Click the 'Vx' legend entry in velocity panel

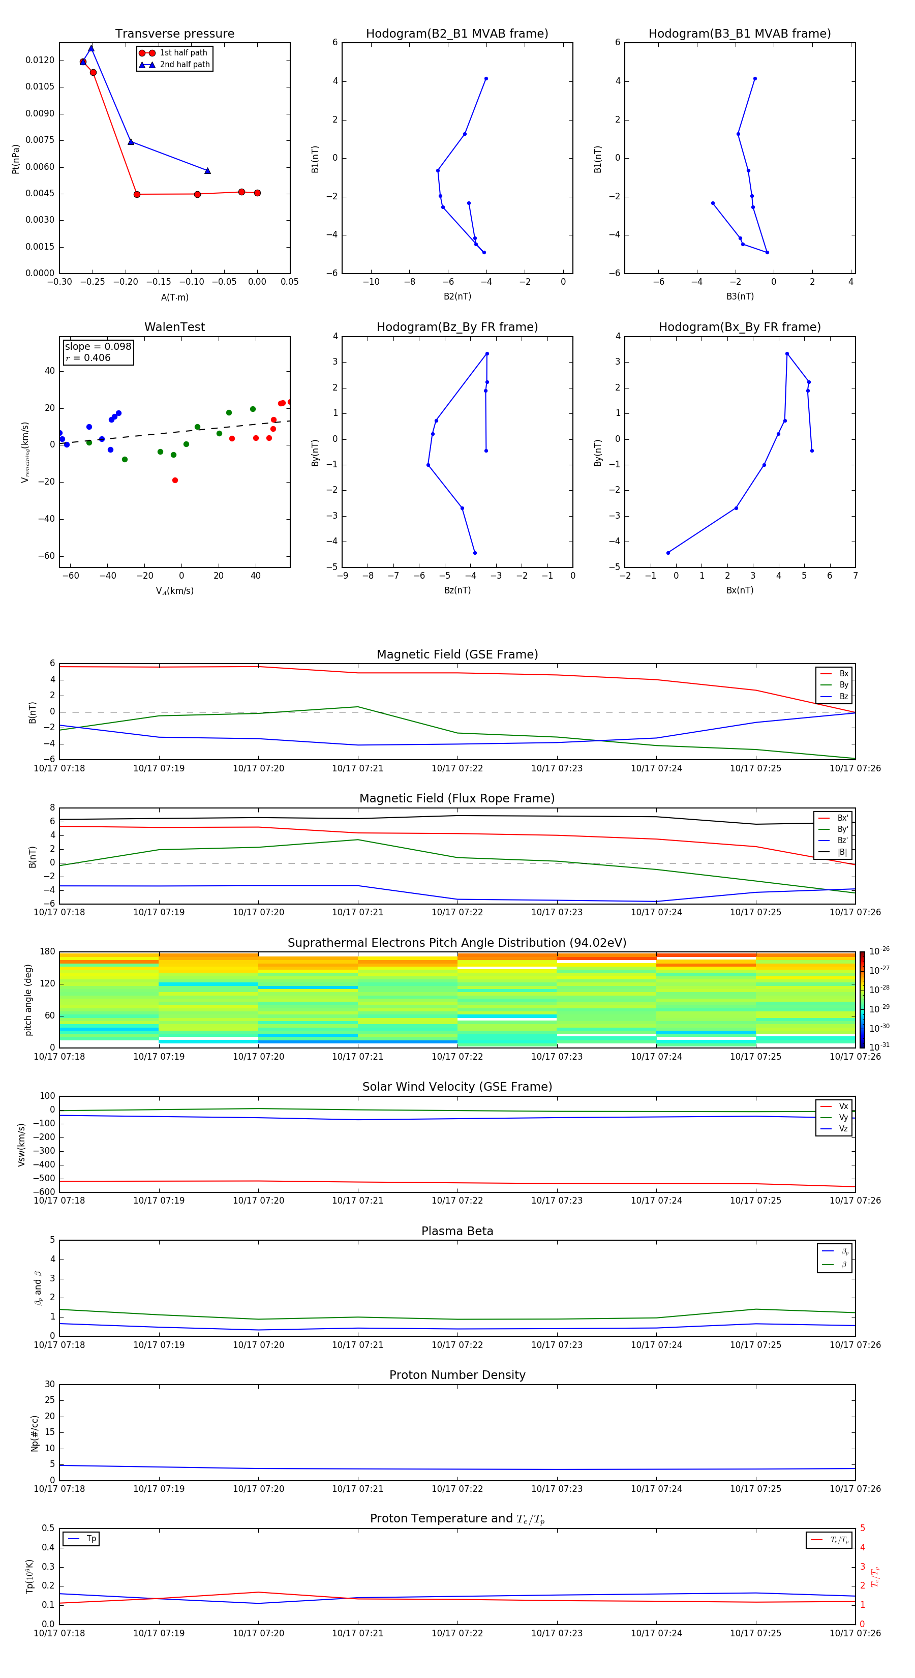pyautogui.click(x=834, y=1106)
